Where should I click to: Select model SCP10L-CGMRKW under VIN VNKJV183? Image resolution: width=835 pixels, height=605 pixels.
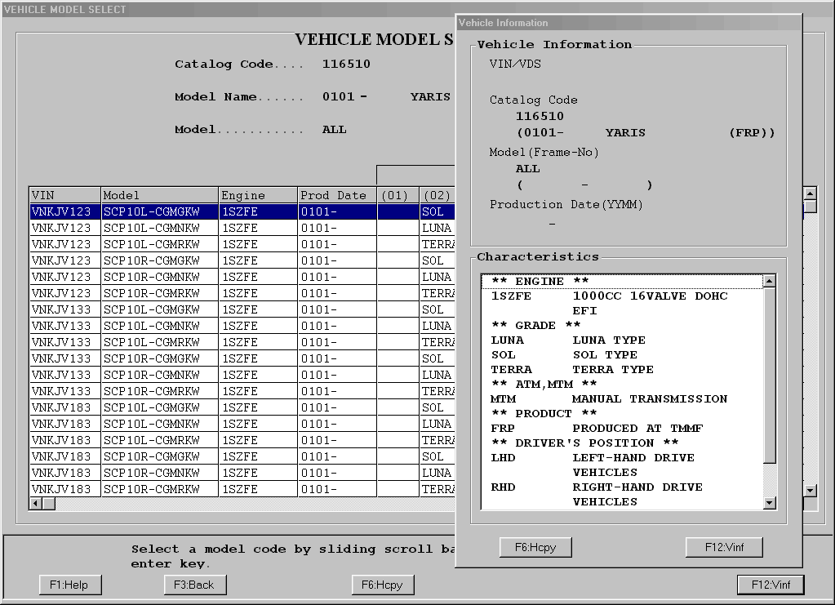242,440
